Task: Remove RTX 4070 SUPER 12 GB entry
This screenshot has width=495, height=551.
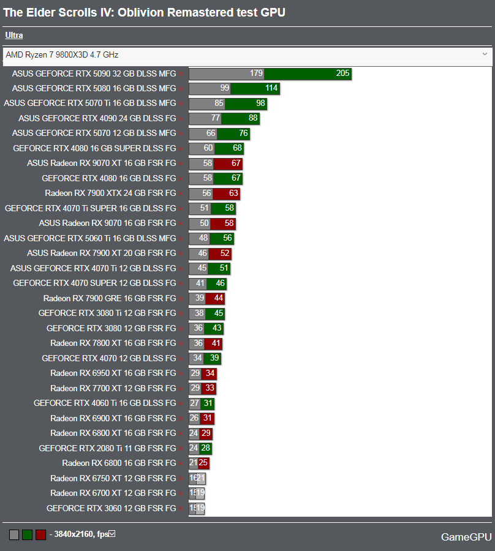Action: point(181,284)
